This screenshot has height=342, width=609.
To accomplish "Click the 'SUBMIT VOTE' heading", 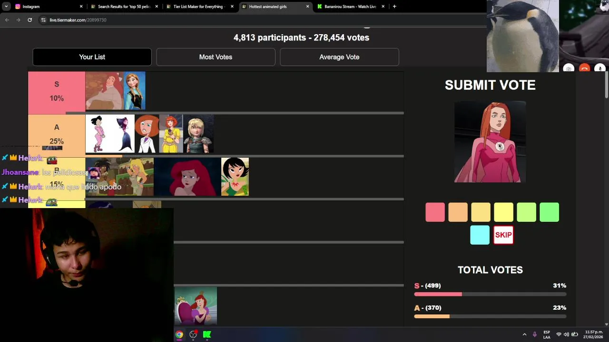I will tap(490, 85).
